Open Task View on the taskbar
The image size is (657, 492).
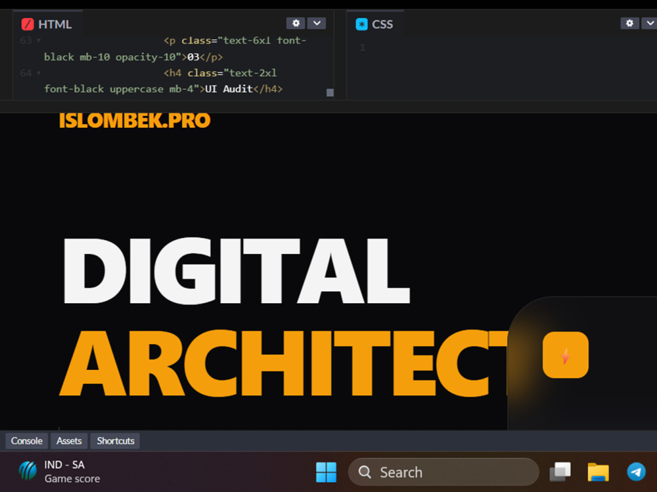tap(560, 472)
